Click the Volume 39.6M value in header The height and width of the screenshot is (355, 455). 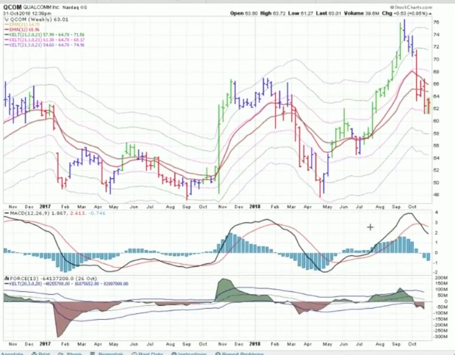click(362, 13)
